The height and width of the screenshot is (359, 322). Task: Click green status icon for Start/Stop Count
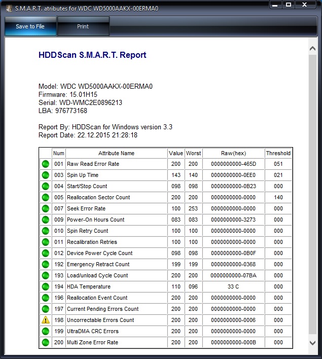click(46, 186)
